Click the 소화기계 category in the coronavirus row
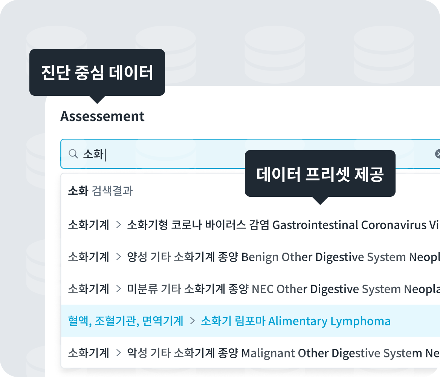440x377 pixels. tap(89, 225)
